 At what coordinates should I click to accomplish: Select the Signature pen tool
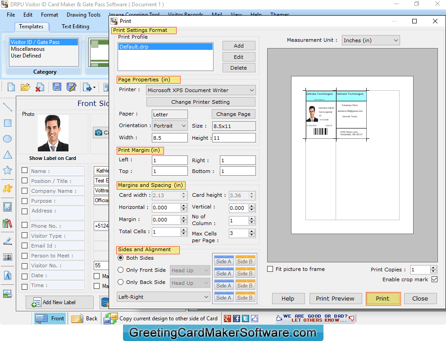[7, 241]
